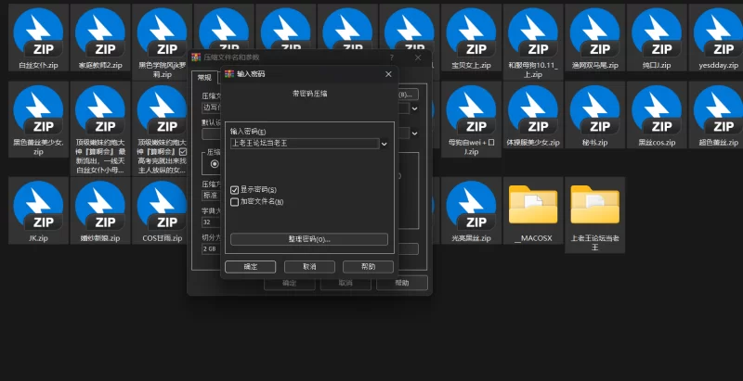Open the split volume combo showing 2 GB
The image size is (743, 381).
(211, 248)
